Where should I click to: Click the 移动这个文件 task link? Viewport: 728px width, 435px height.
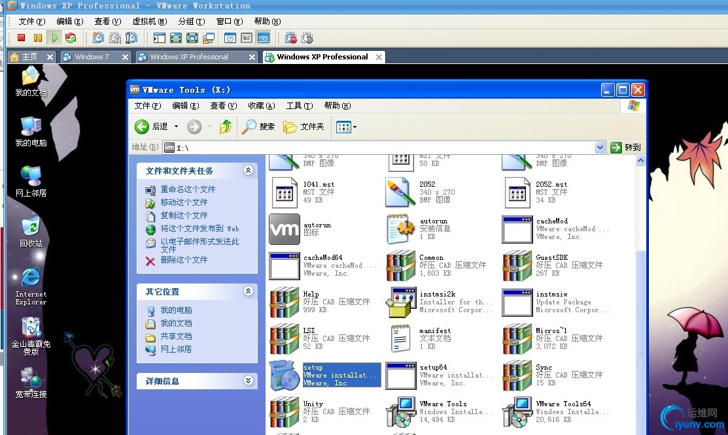(x=184, y=202)
